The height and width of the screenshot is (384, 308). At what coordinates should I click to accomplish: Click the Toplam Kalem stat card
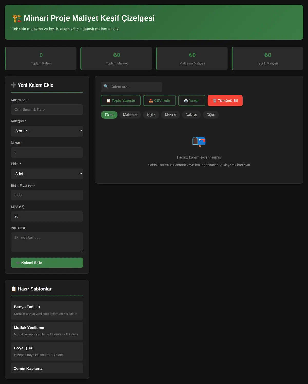click(41, 59)
